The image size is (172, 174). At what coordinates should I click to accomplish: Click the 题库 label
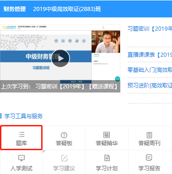click(21, 143)
